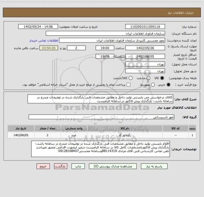Click the days remaining field showing 2
Viewport: 204px width, 197px height.
coord(76,48)
